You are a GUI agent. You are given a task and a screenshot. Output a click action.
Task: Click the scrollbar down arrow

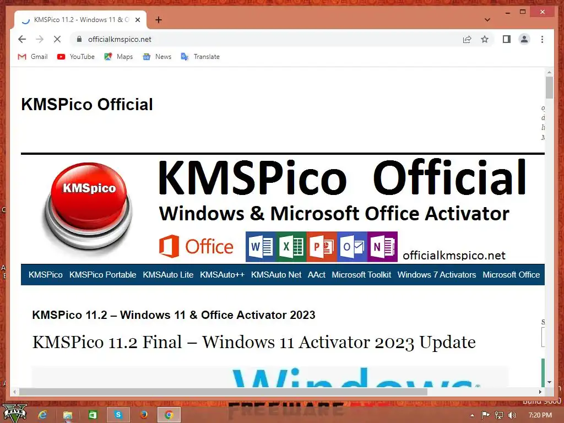pyautogui.click(x=549, y=382)
